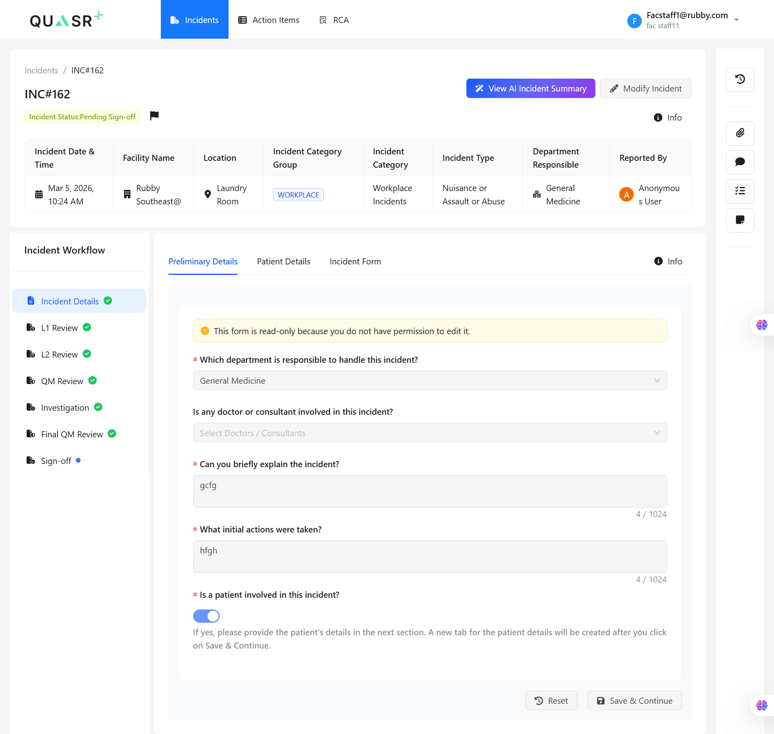Click the Modify Incident button
The width and height of the screenshot is (774, 734).
click(645, 88)
